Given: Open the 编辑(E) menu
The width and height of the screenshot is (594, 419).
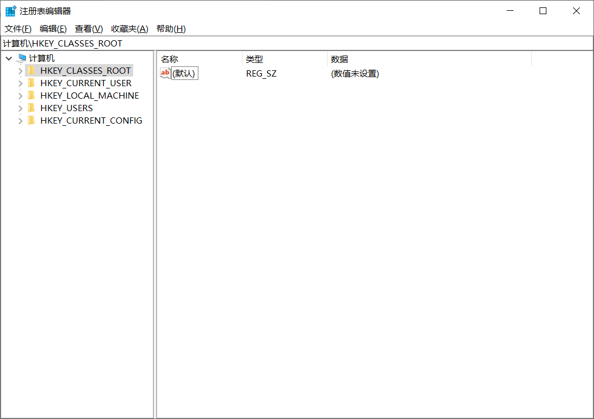Looking at the screenshot, I should 53,29.
